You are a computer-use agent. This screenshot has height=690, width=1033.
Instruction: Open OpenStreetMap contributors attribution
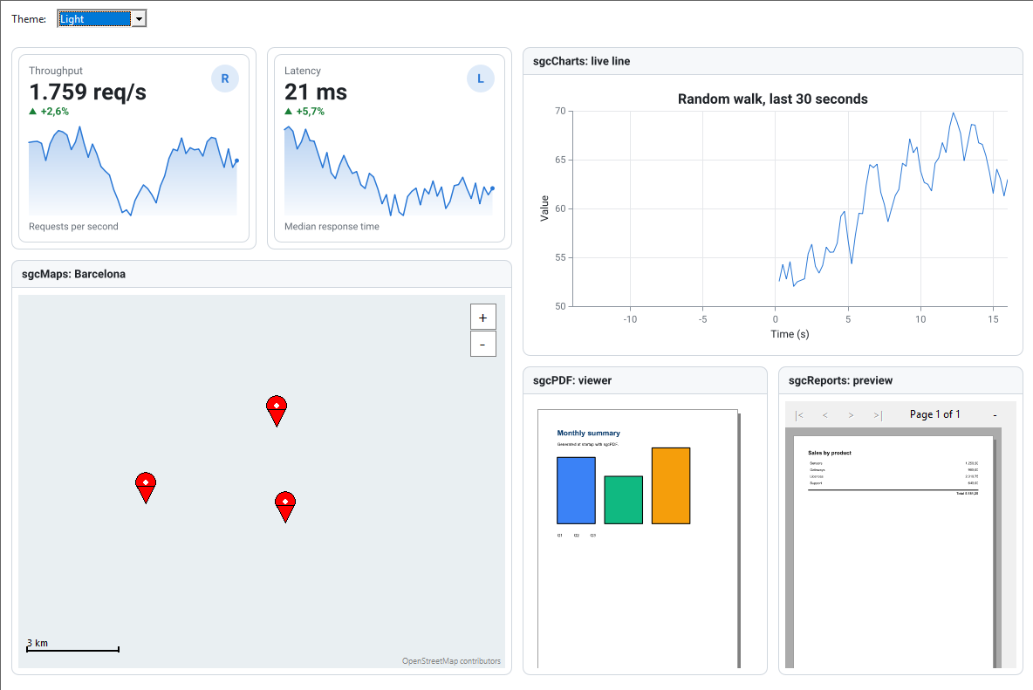[451, 661]
